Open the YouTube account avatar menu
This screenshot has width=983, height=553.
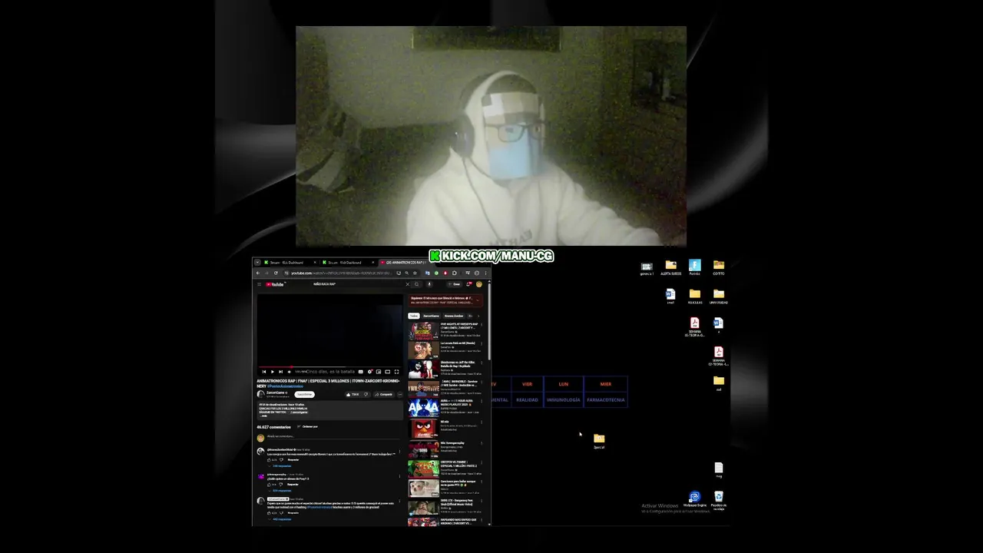(479, 284)
